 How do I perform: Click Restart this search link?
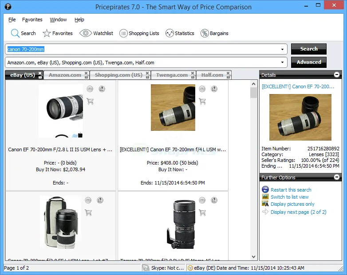coord(291,190)
